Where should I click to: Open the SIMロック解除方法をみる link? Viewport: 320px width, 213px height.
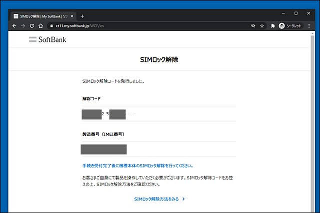coord(156,199)
